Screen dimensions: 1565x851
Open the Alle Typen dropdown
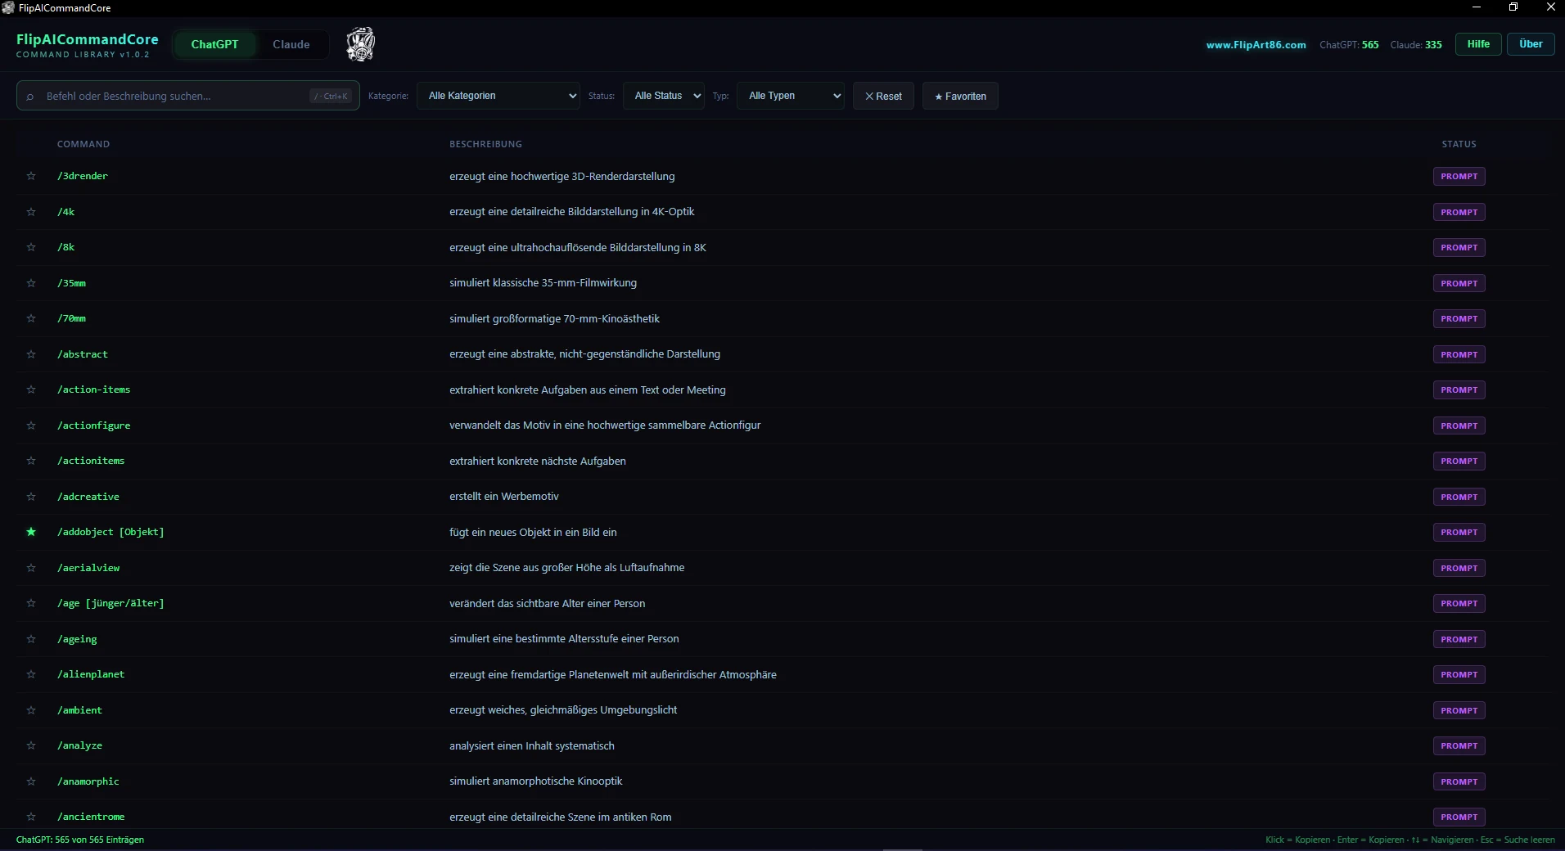(791, 96)
